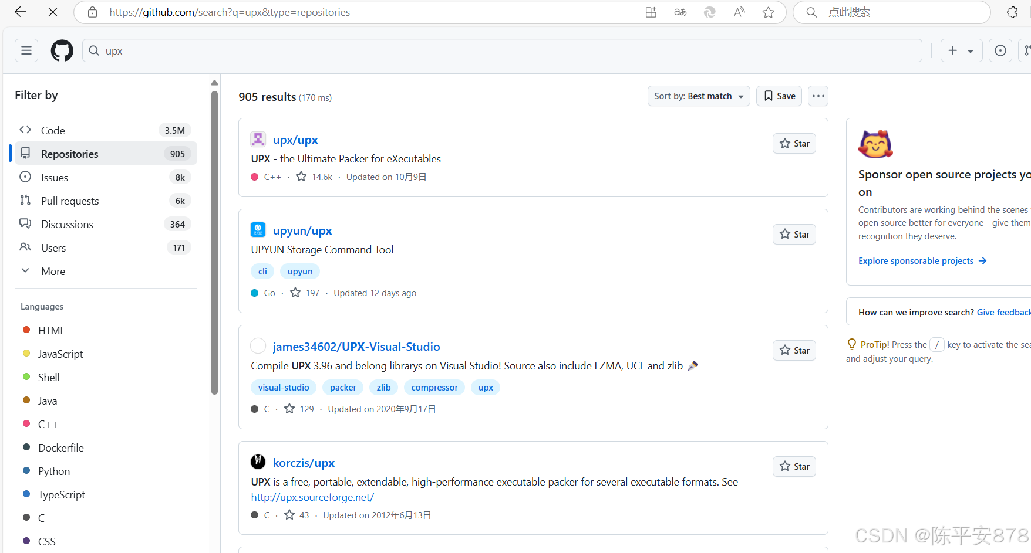Create new item with the plus icon
Viewport: 1031px width, 553px height.
[x=953, y=50]
